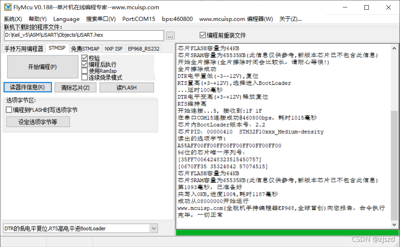Open the Language menu
Image resolution: width=400 pixels, height=247 pixels.
coord(66,19)
